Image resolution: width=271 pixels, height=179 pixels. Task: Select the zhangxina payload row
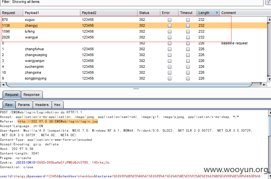tap(134, 72)
